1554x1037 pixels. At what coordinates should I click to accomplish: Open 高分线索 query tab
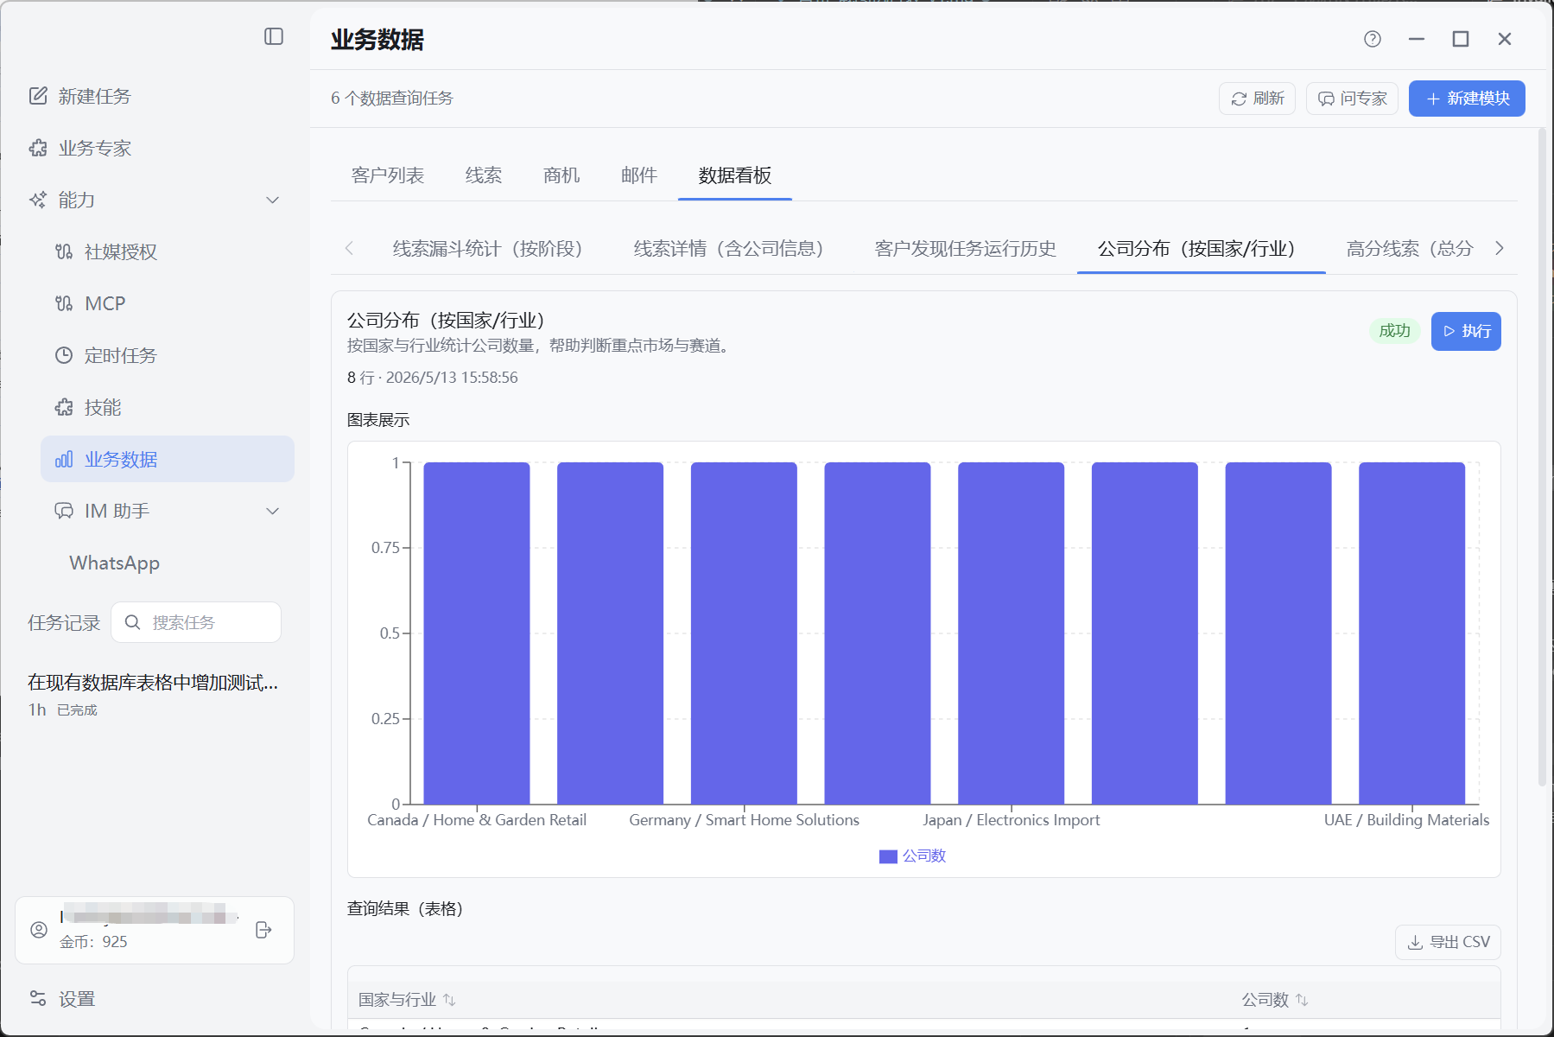[1410, 249]
